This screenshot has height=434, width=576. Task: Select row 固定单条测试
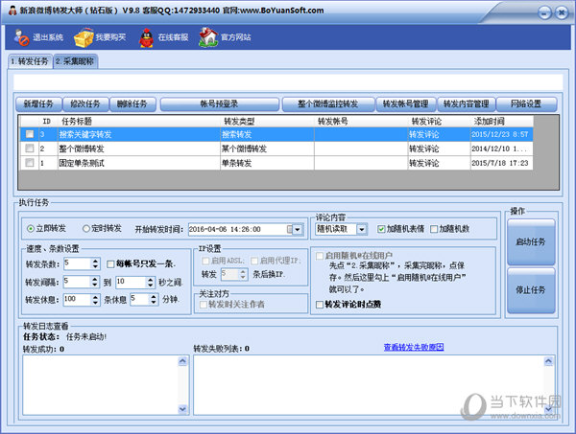276,163
